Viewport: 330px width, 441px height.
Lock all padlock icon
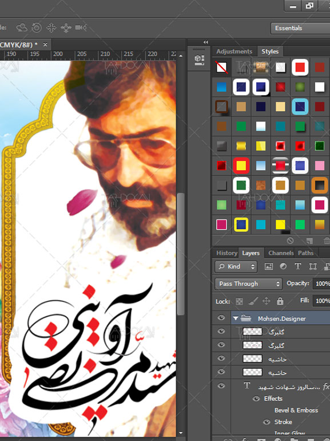click(x=280, y=301)
